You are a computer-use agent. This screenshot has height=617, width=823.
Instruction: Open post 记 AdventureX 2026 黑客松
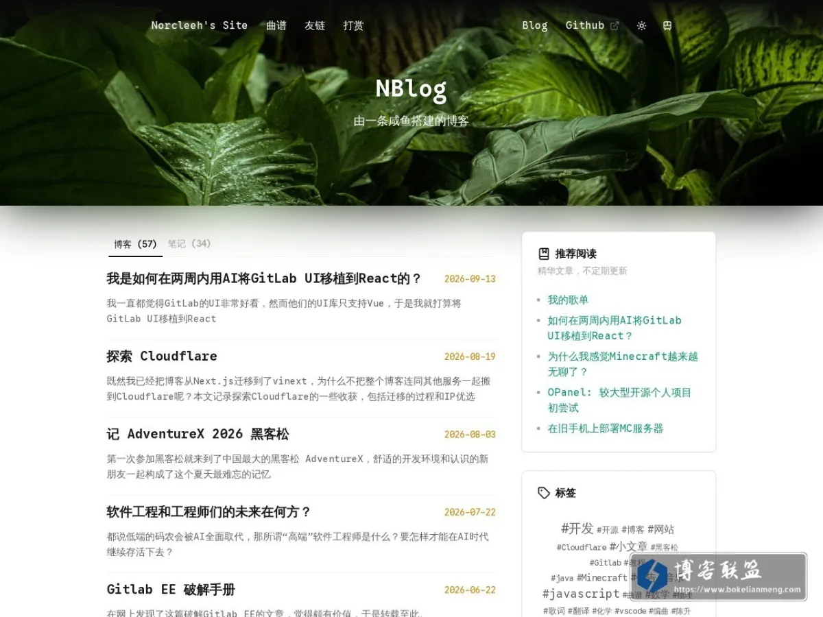[x=198, y=434]
